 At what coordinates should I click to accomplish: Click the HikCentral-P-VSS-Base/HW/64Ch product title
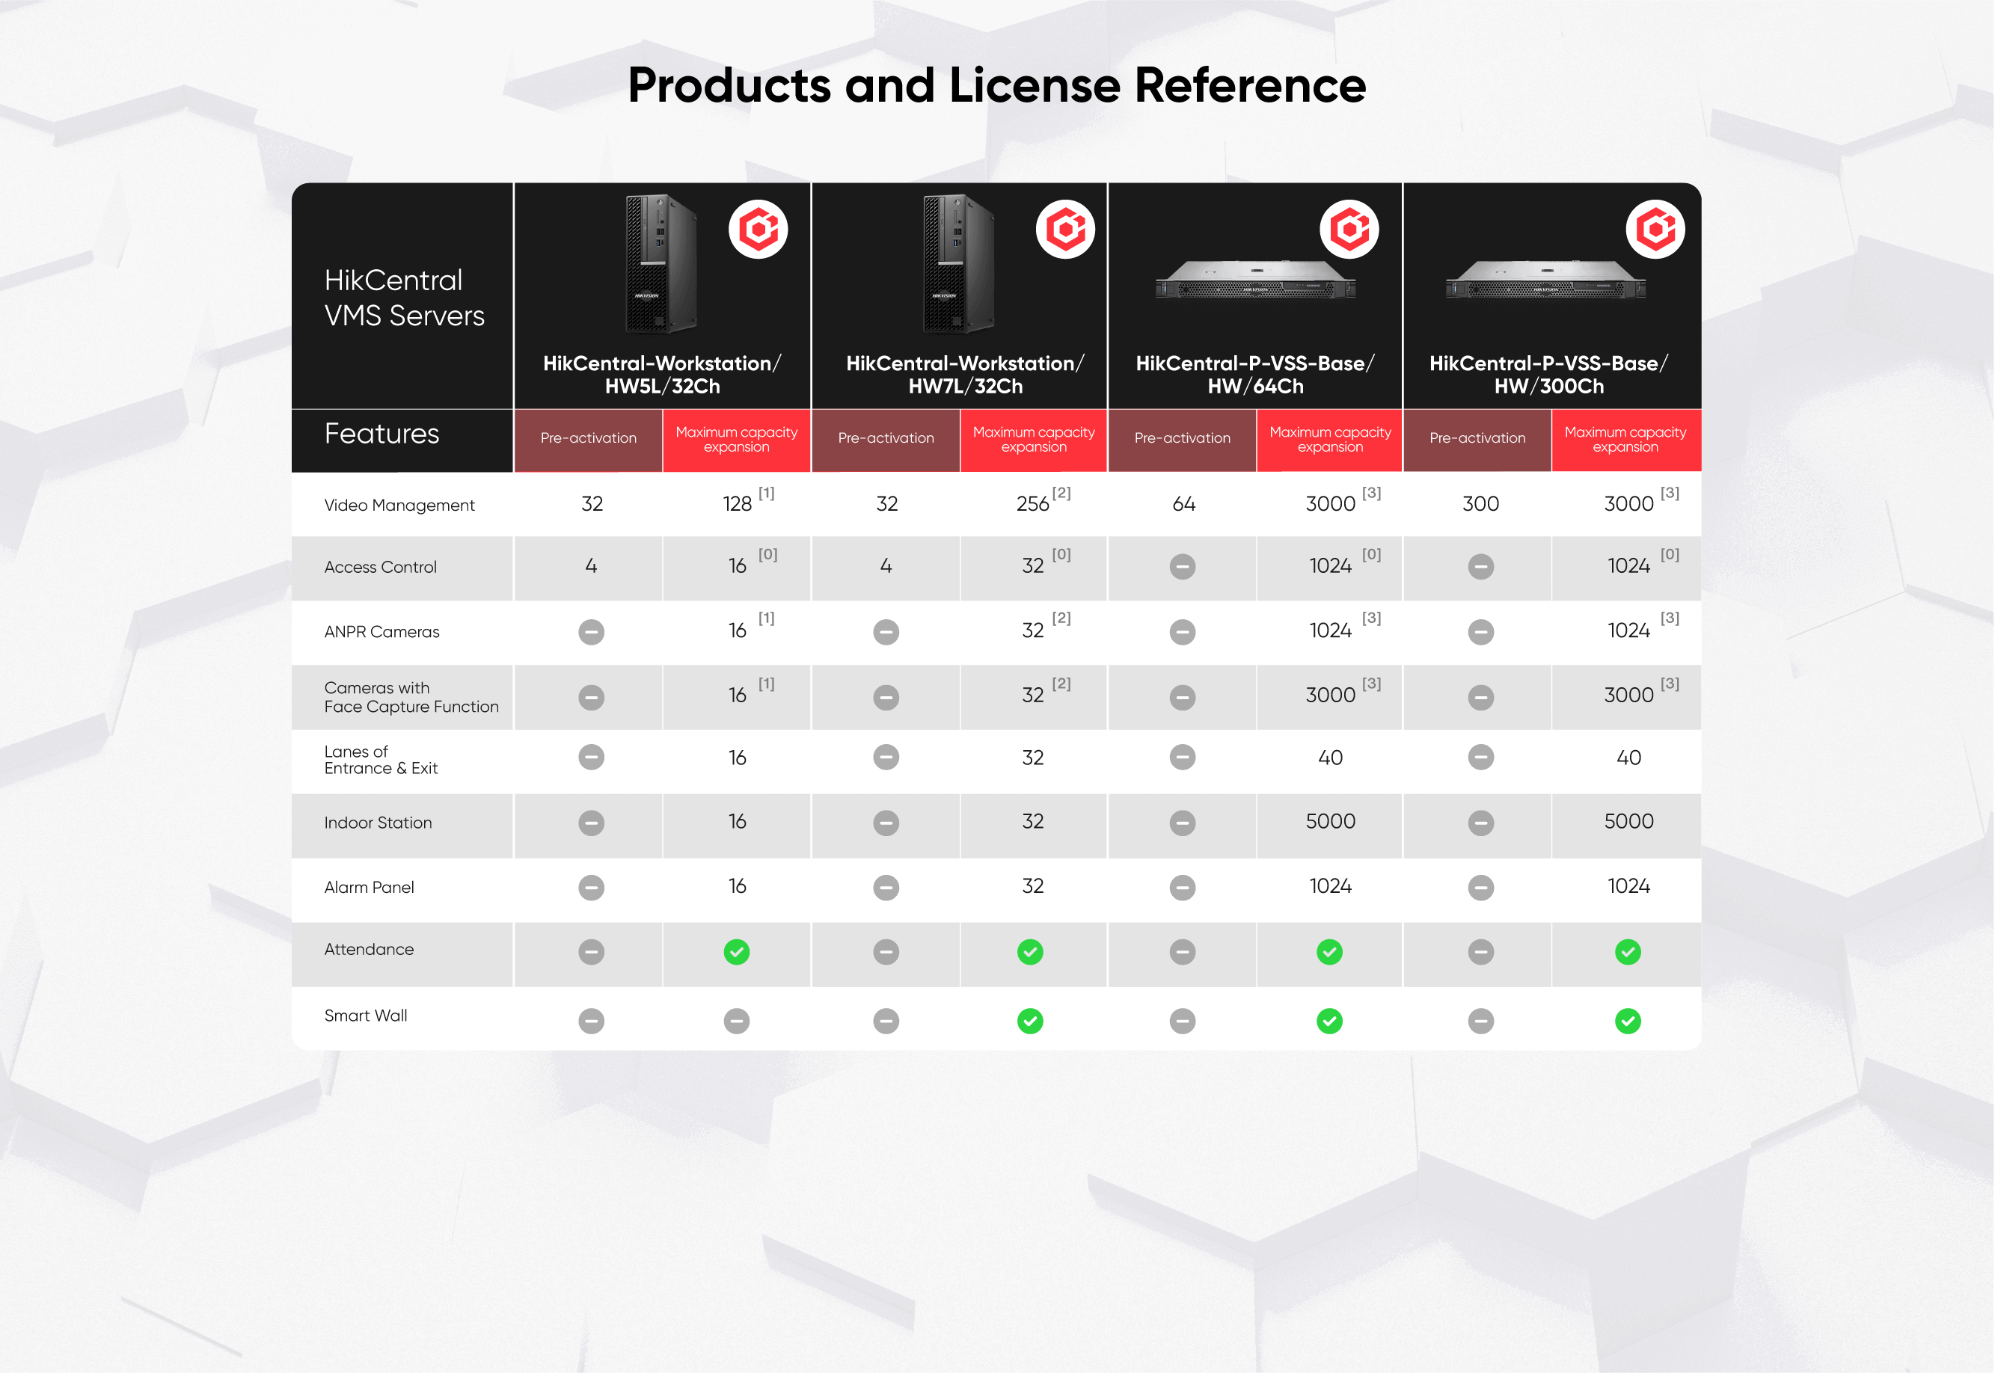1255,375
